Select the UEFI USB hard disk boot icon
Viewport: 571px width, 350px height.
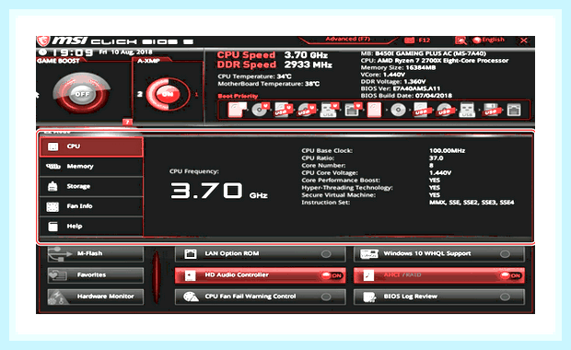point(283,110)
